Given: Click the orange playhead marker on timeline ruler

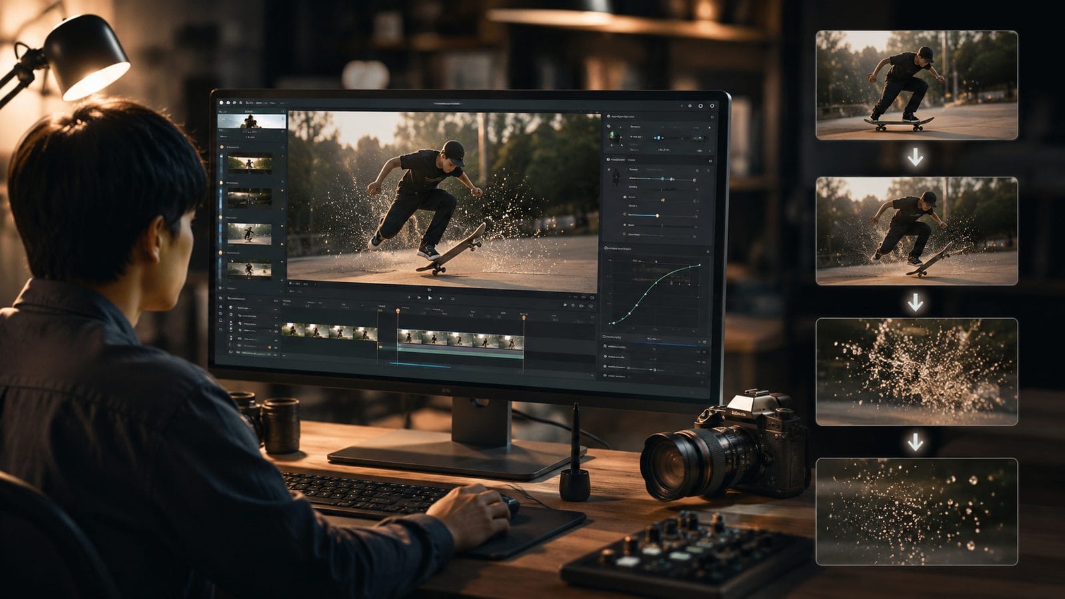Looking at the screenshot, I should [x=397, y=311].
